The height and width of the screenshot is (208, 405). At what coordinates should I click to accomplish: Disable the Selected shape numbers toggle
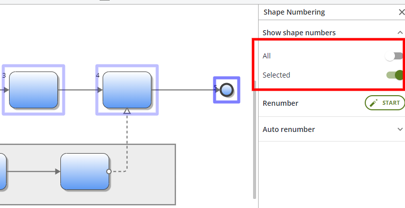pos(395,75)
